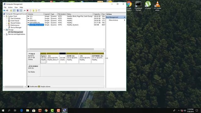Click the blue Help toolbar icon
201x113 pixels.
18,10
